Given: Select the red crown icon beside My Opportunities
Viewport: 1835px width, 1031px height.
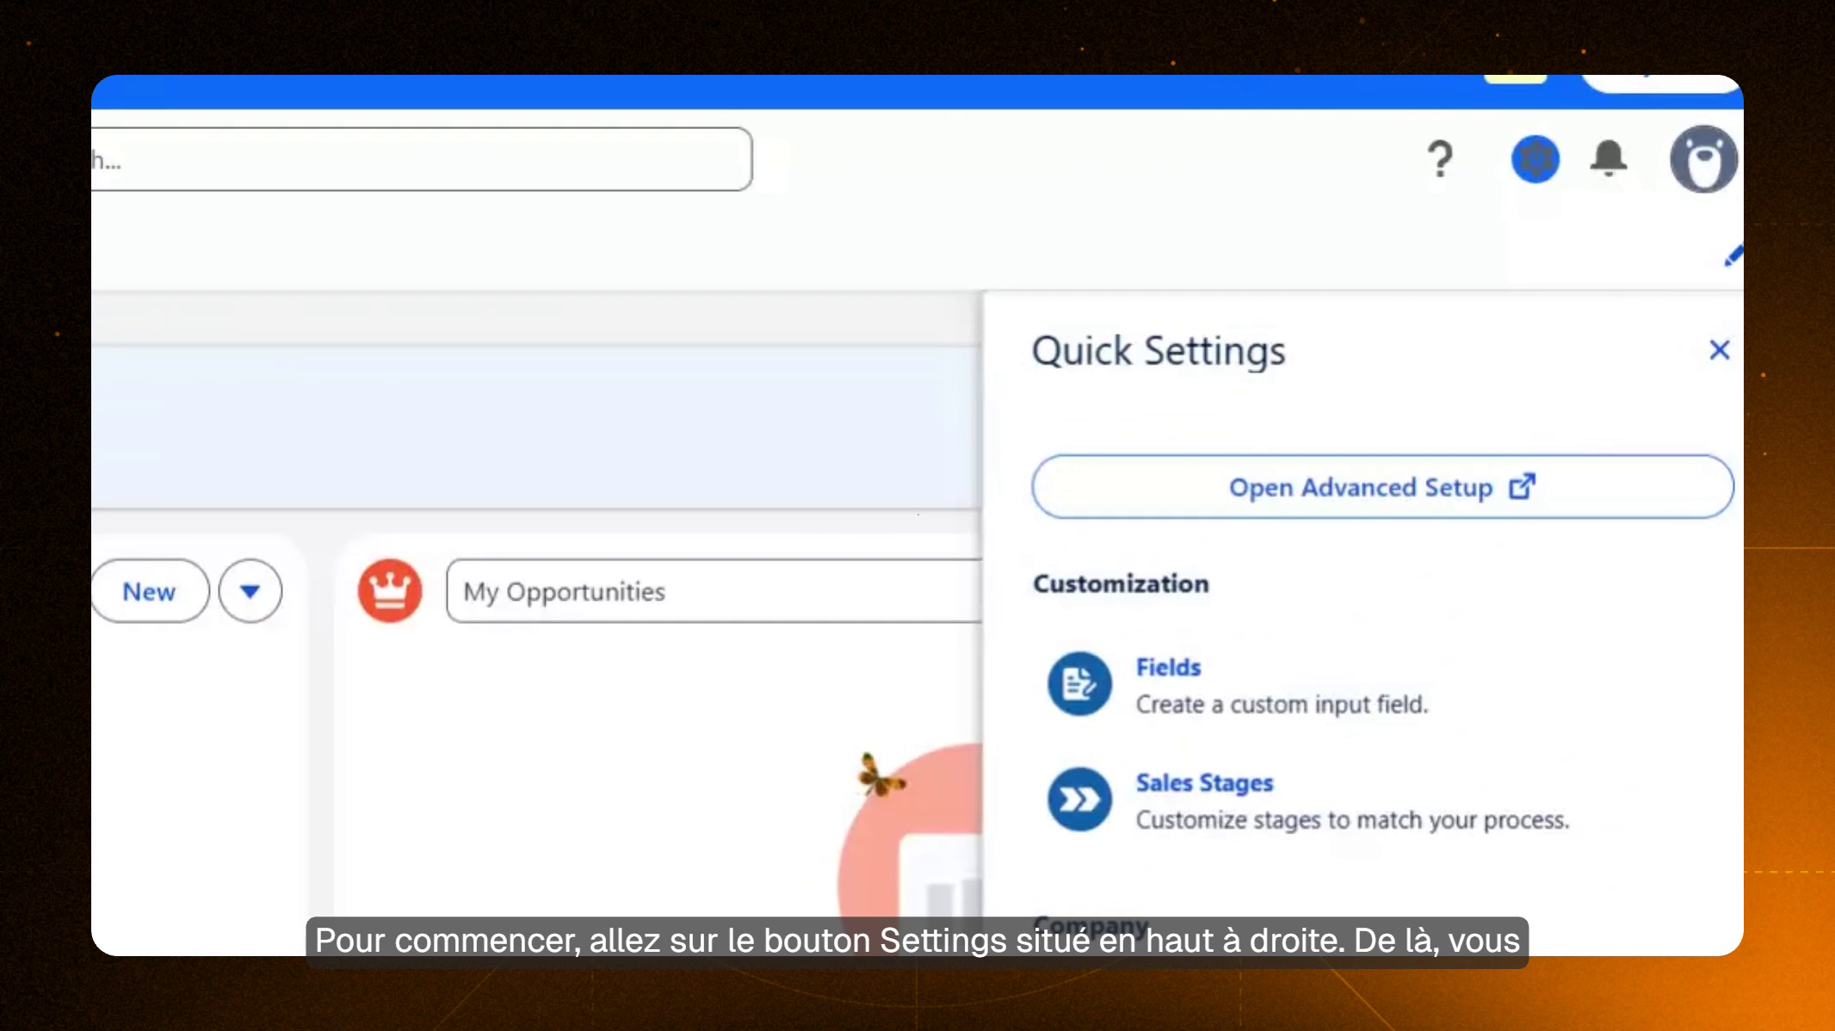Looking at the screenshot, I should (391, 591).
